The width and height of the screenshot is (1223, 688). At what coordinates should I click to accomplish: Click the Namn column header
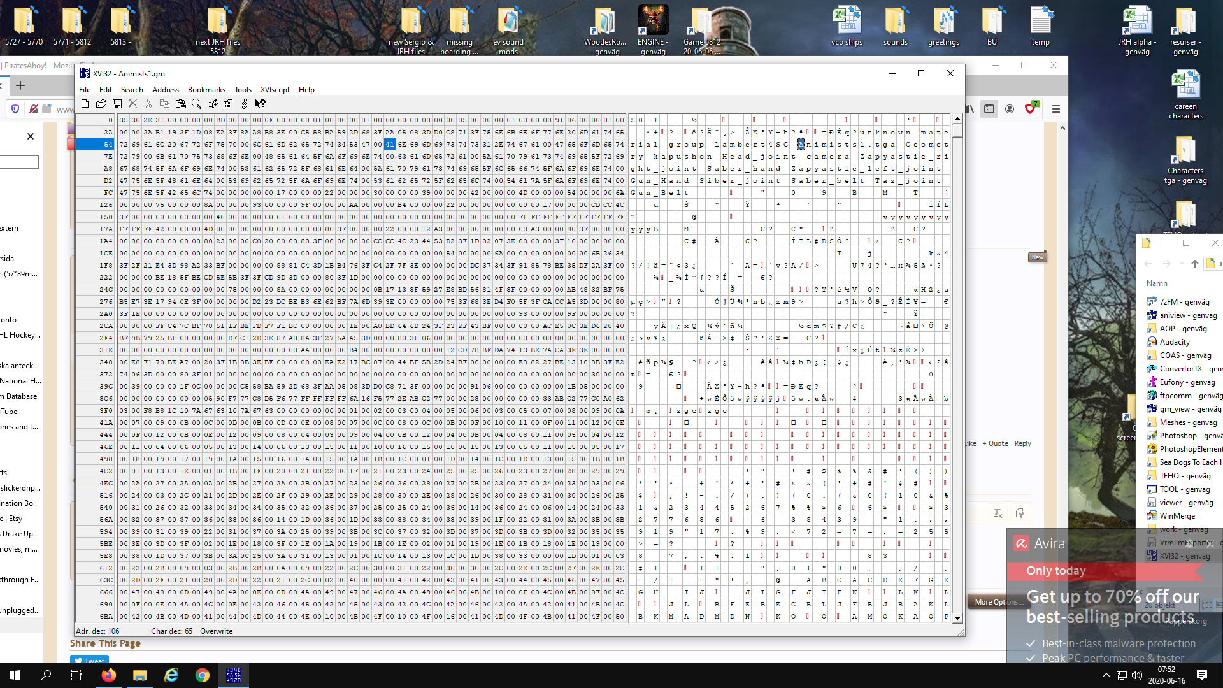pyautogui.click(x=1157, y=283)
